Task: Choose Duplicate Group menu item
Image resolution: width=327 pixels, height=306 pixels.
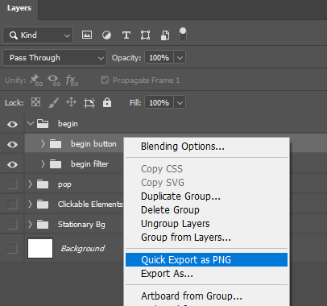Action: point(206,196)
